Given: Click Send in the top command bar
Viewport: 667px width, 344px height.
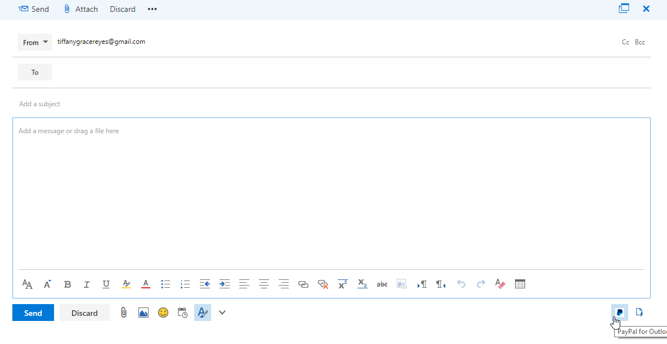Looking at the screenshot, I should point(34,9).
